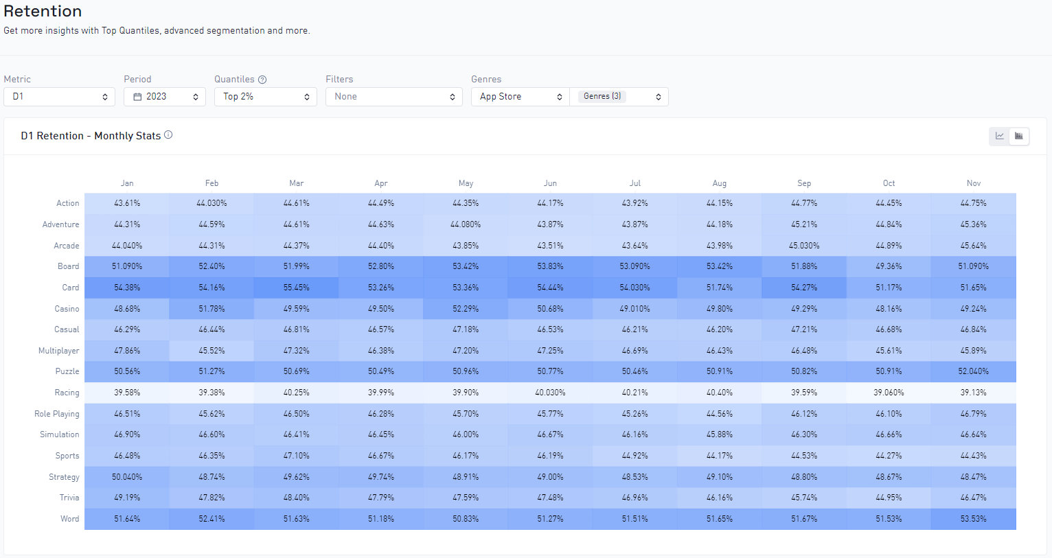
Task: Select the Mar column header
Action: [x=297, y=183]
